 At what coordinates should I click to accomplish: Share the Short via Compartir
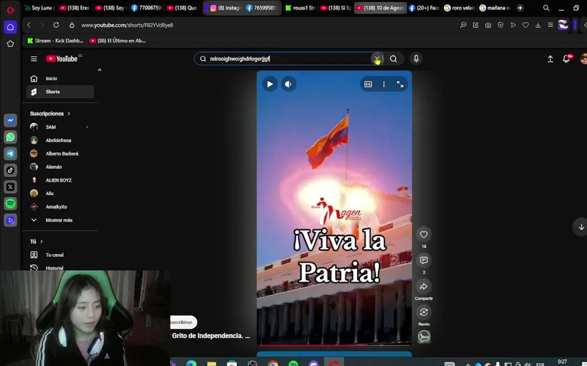tap(424, 287)
